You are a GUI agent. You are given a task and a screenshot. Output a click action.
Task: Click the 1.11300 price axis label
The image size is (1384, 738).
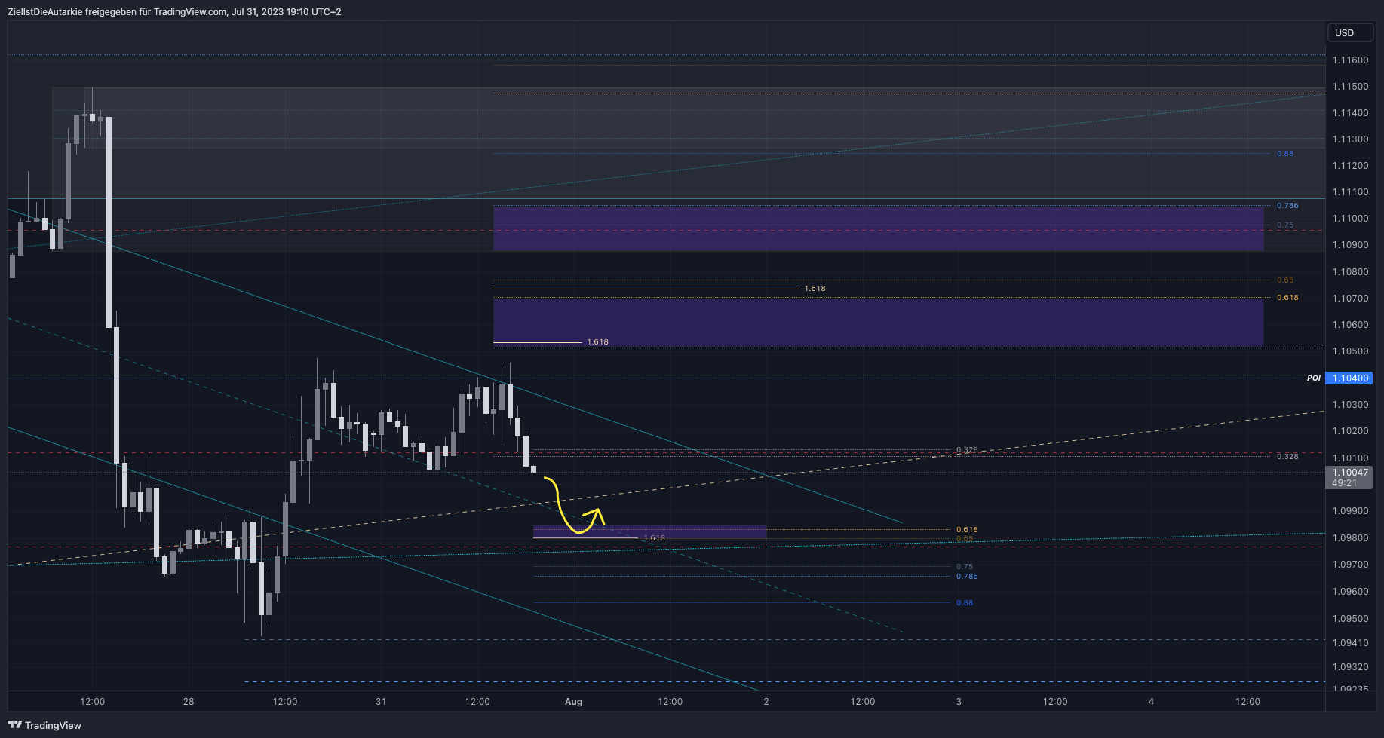pos(1350,139)
